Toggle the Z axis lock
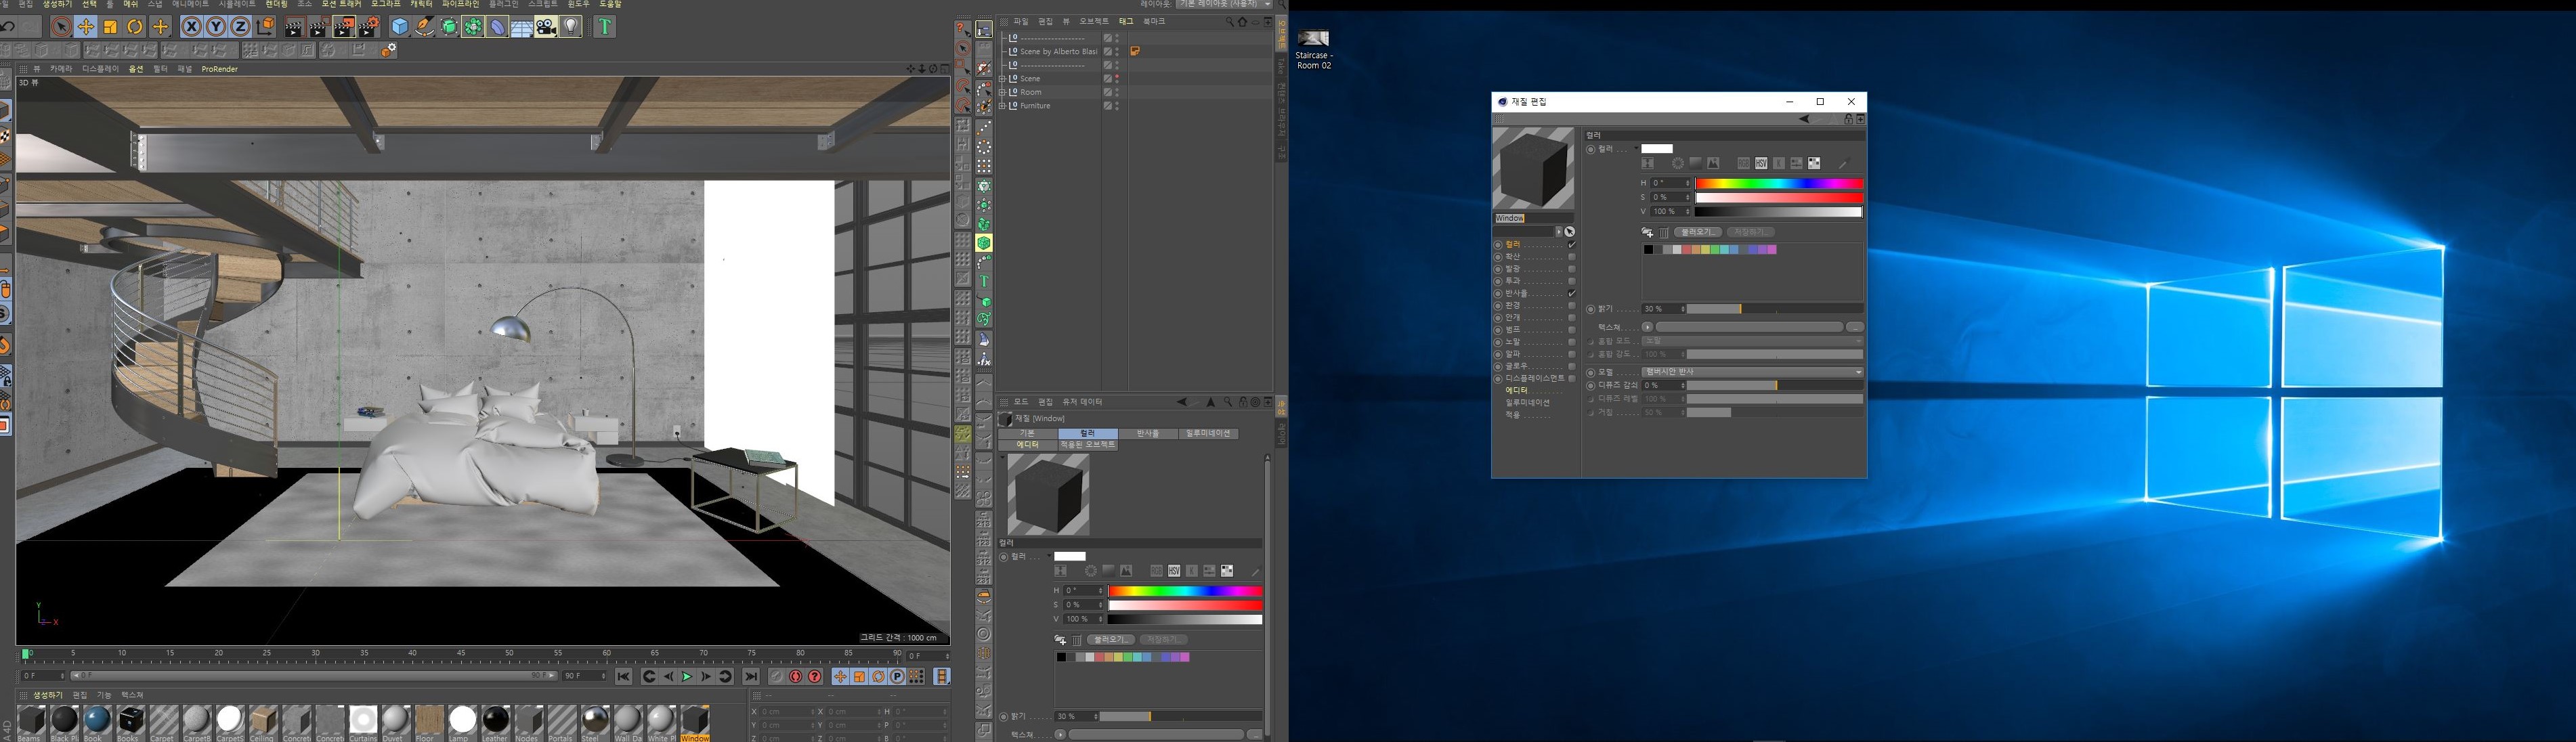The image size is (2576, 742). [240, 27]
